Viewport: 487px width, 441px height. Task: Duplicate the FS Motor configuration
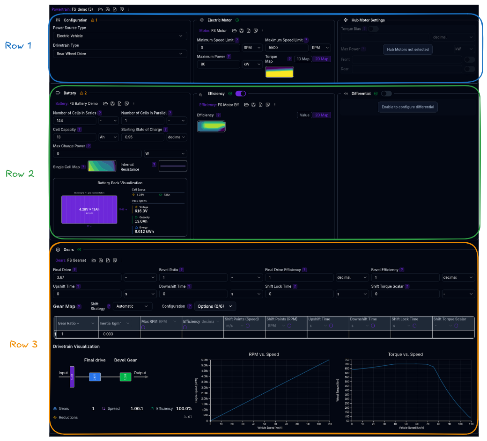tap(256, 30)
